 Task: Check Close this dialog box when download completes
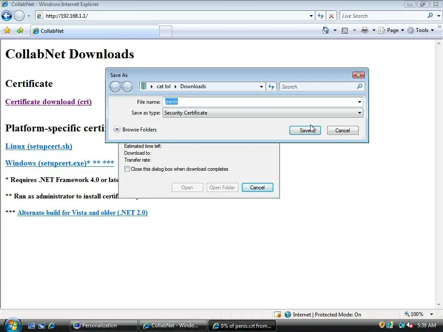tap(127, 169)
